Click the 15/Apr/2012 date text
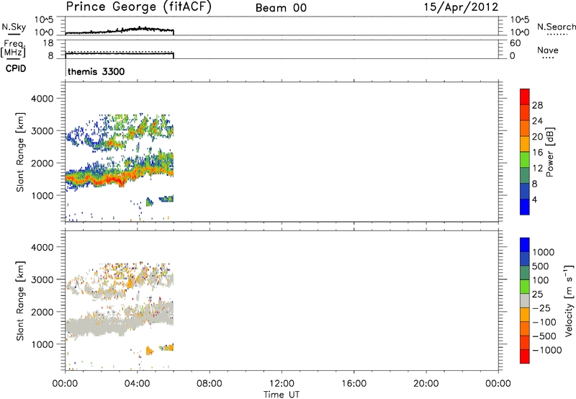Screen dimensions: 576x399 [461, 7]
